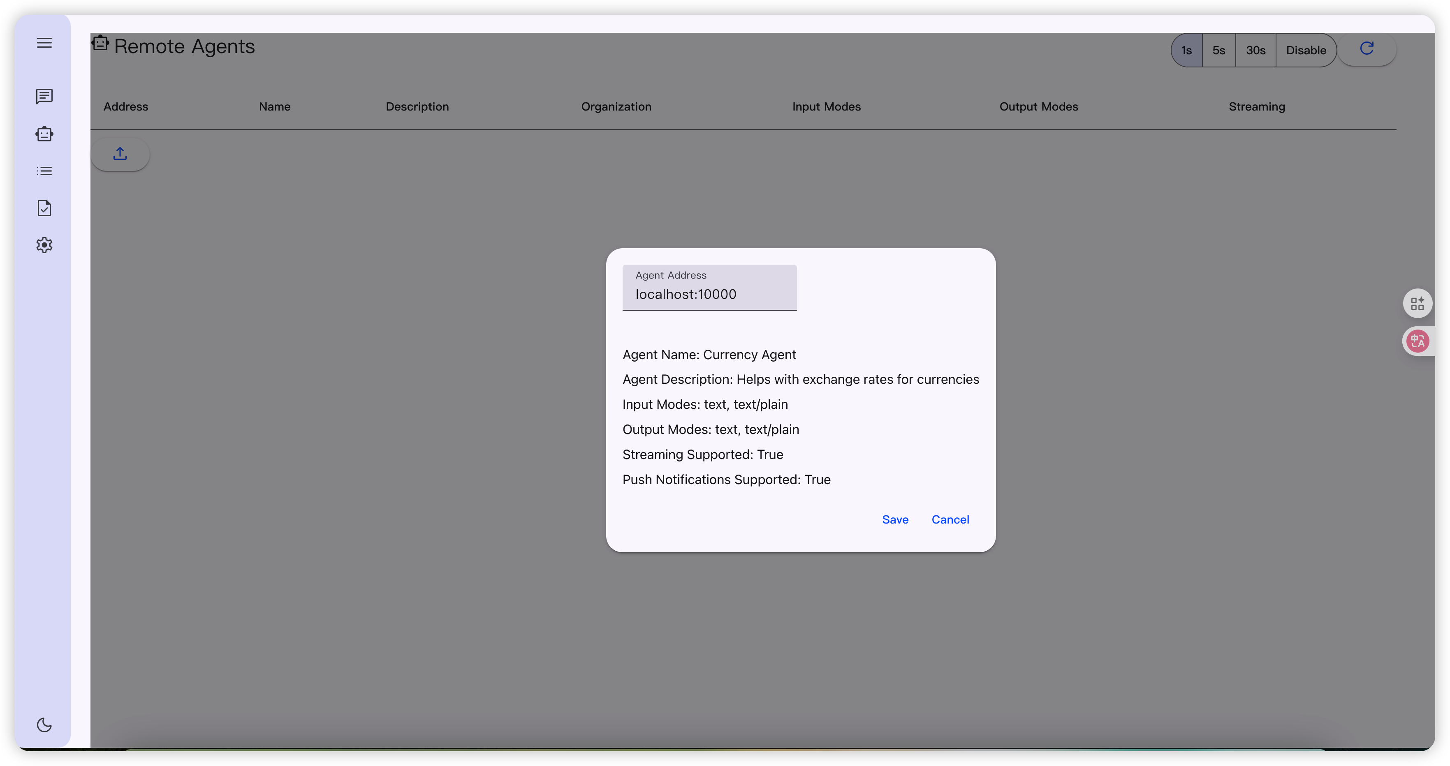Screen dimensions: 1450x766
Task: Open the task list document icon
Action: [44, 208]
